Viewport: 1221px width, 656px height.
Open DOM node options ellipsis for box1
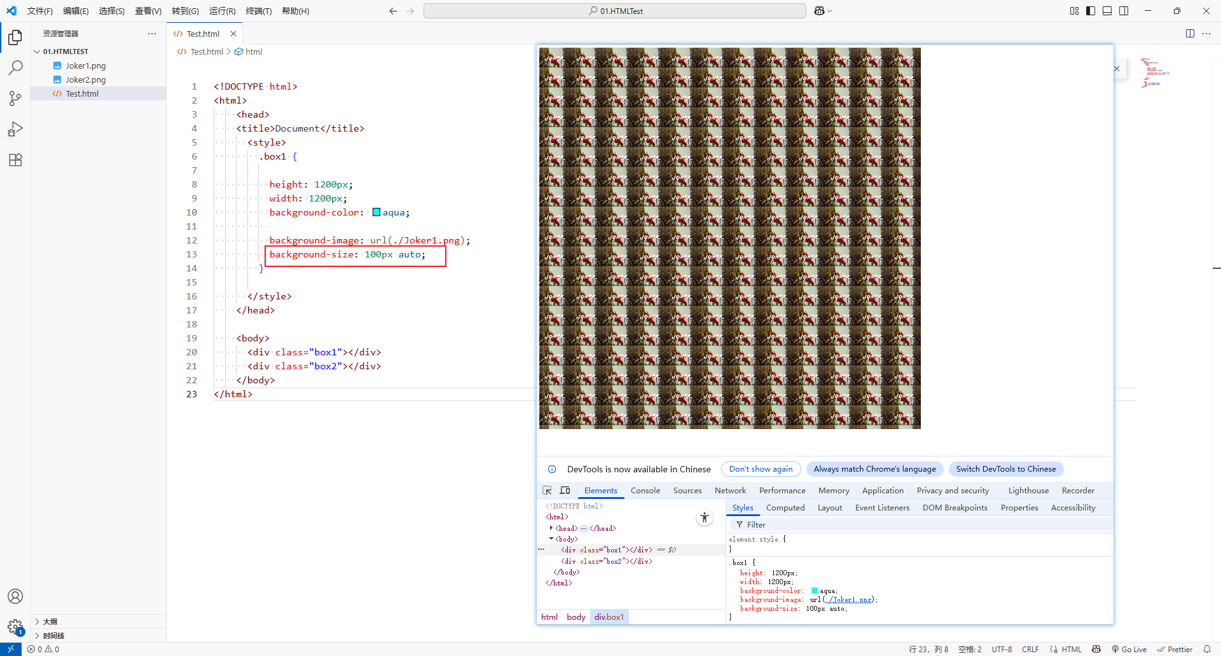pyautogui.click(x=541, y=549)
